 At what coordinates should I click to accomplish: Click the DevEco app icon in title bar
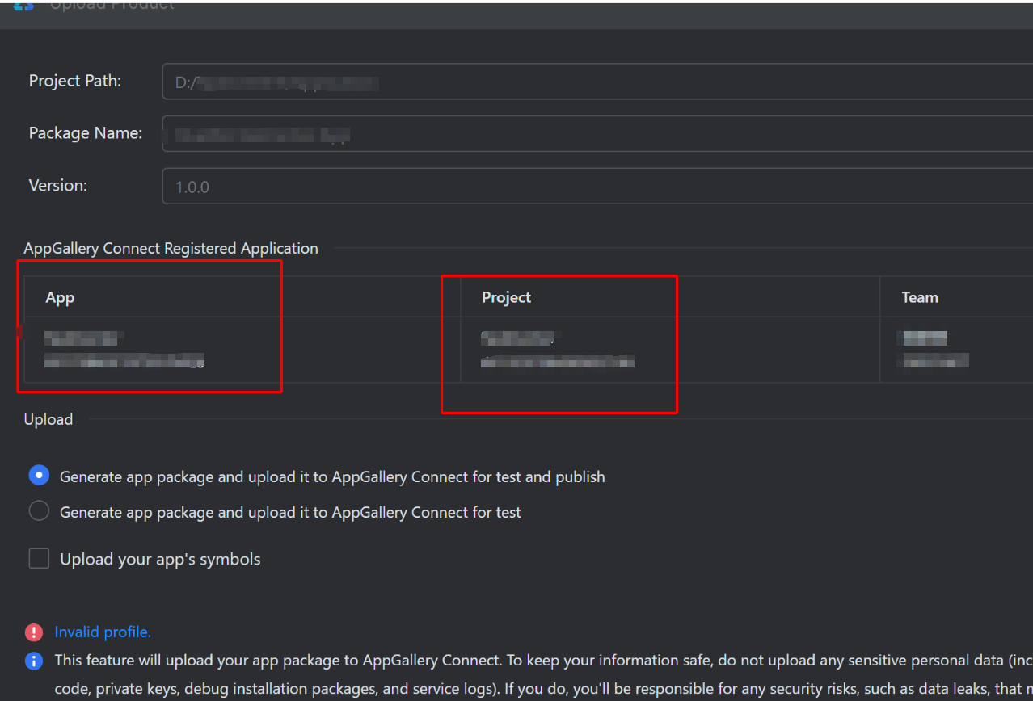pyautogui.click(x=23, y=5)
